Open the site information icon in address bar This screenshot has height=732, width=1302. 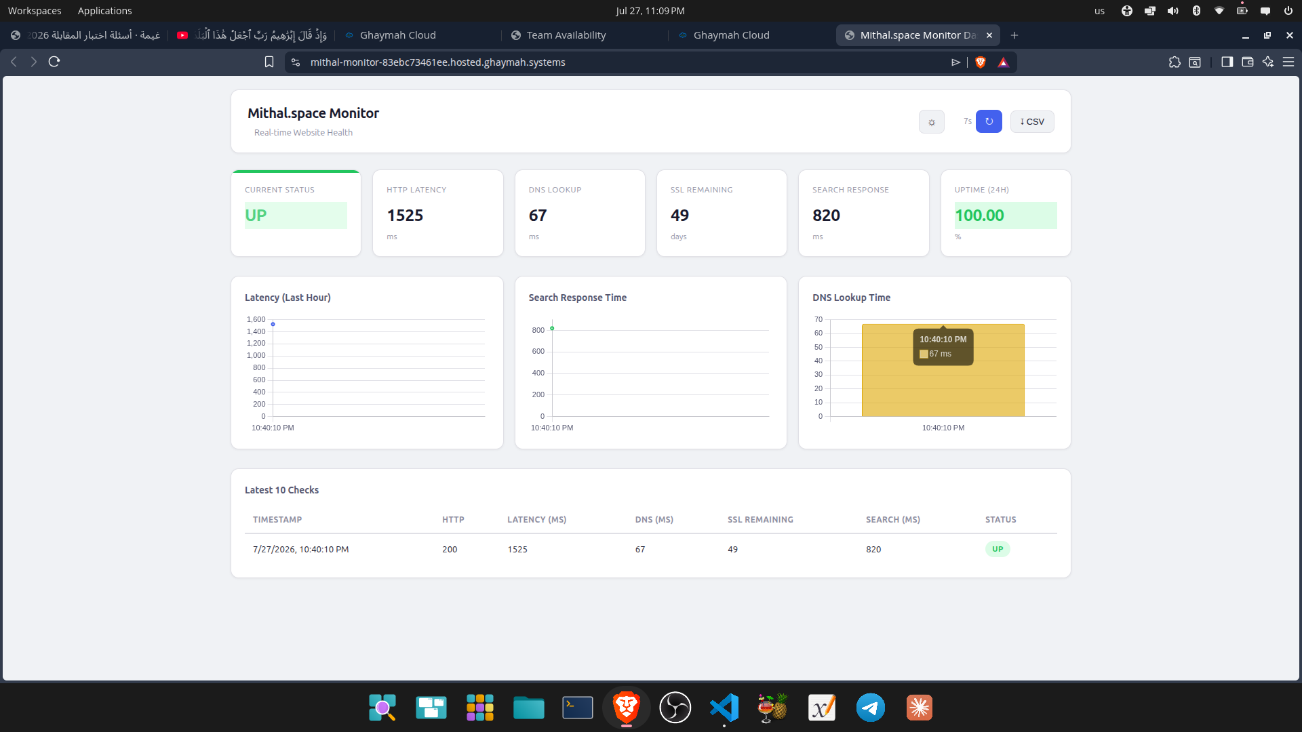pyautogui.click(x=295, y=62)
